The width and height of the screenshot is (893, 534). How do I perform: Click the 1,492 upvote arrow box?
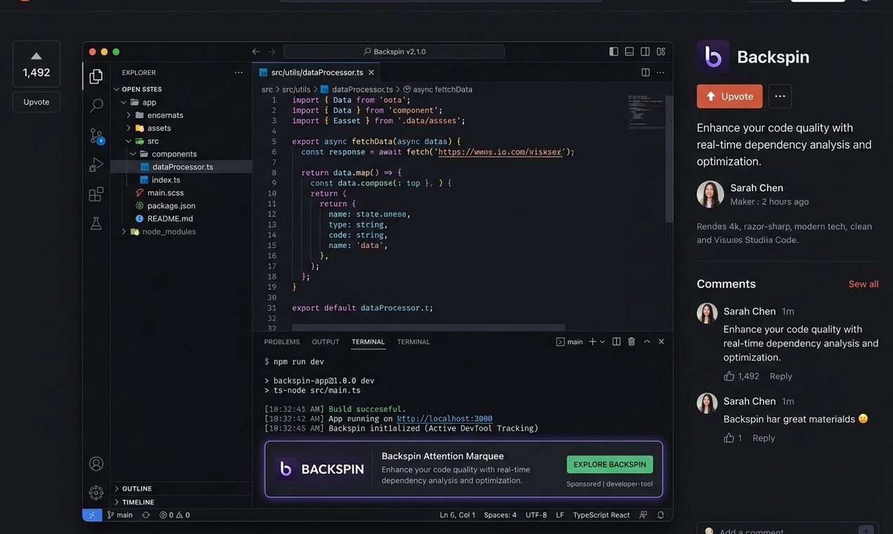pyautogui.click(x=37, y=64)
